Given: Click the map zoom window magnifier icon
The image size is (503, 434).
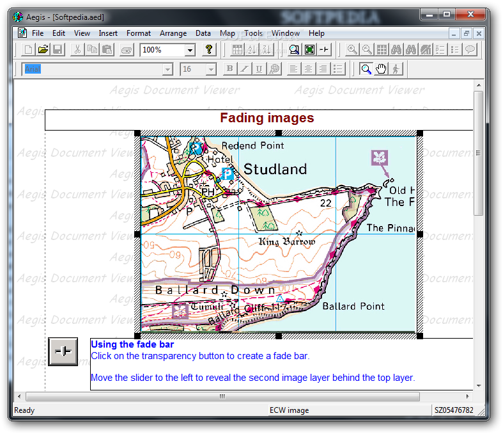Looking at the screenshot, I should (x=294, y=50).
